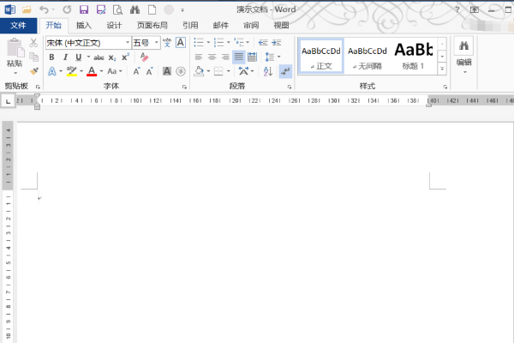Increase paragraph indent
Image resolution: width=514 pixels, height=343 pixels.
277,43
